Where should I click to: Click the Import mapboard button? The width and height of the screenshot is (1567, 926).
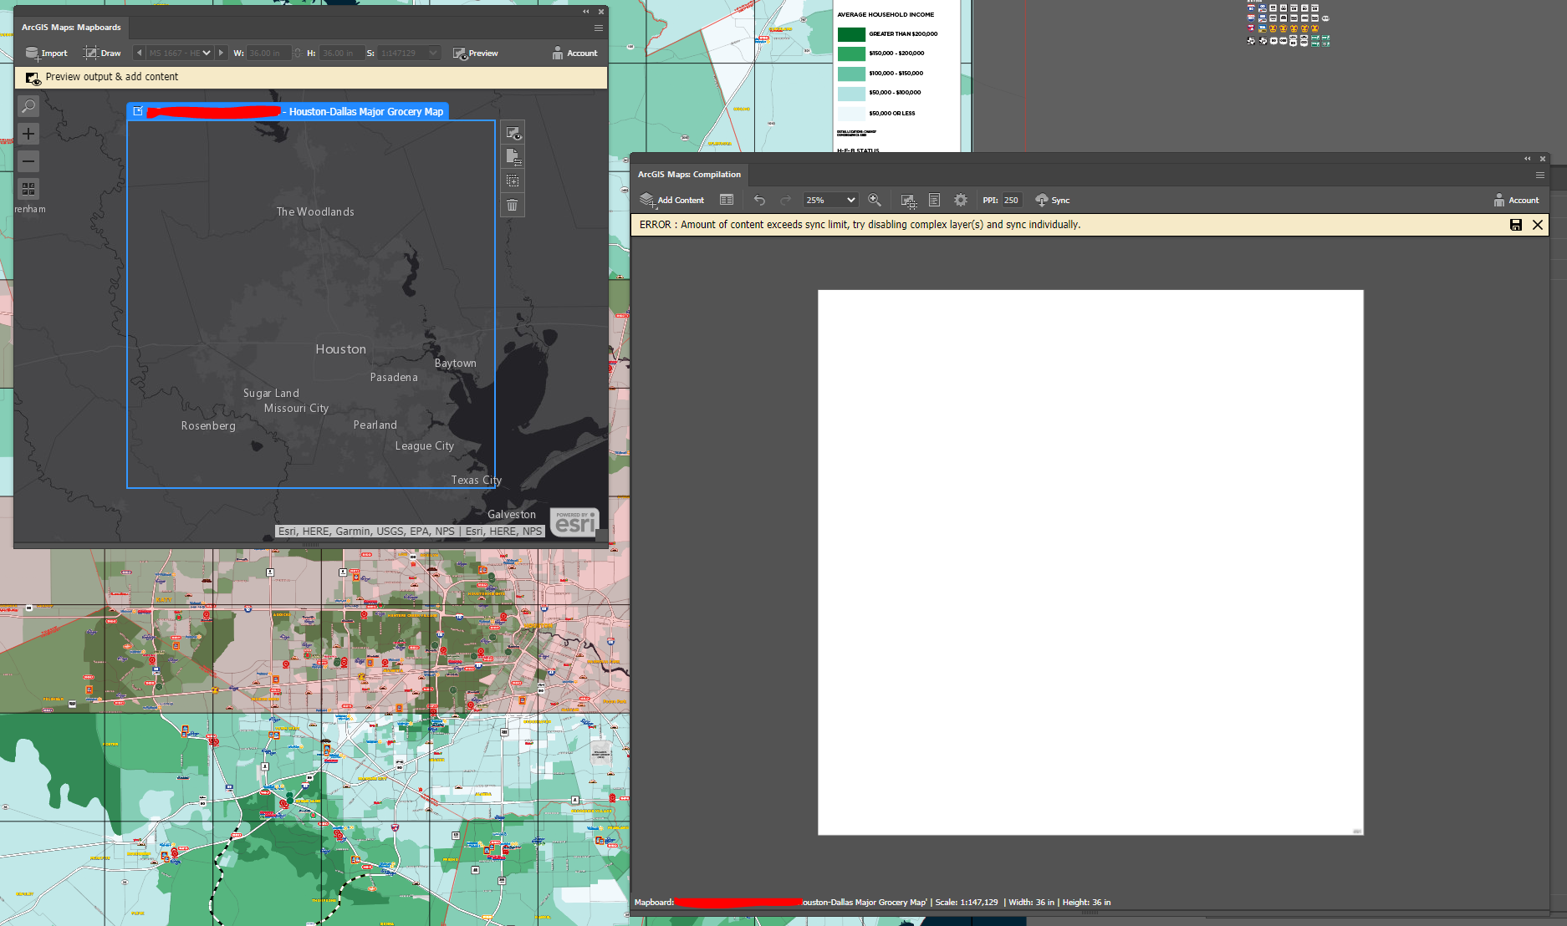pos(46,53)
